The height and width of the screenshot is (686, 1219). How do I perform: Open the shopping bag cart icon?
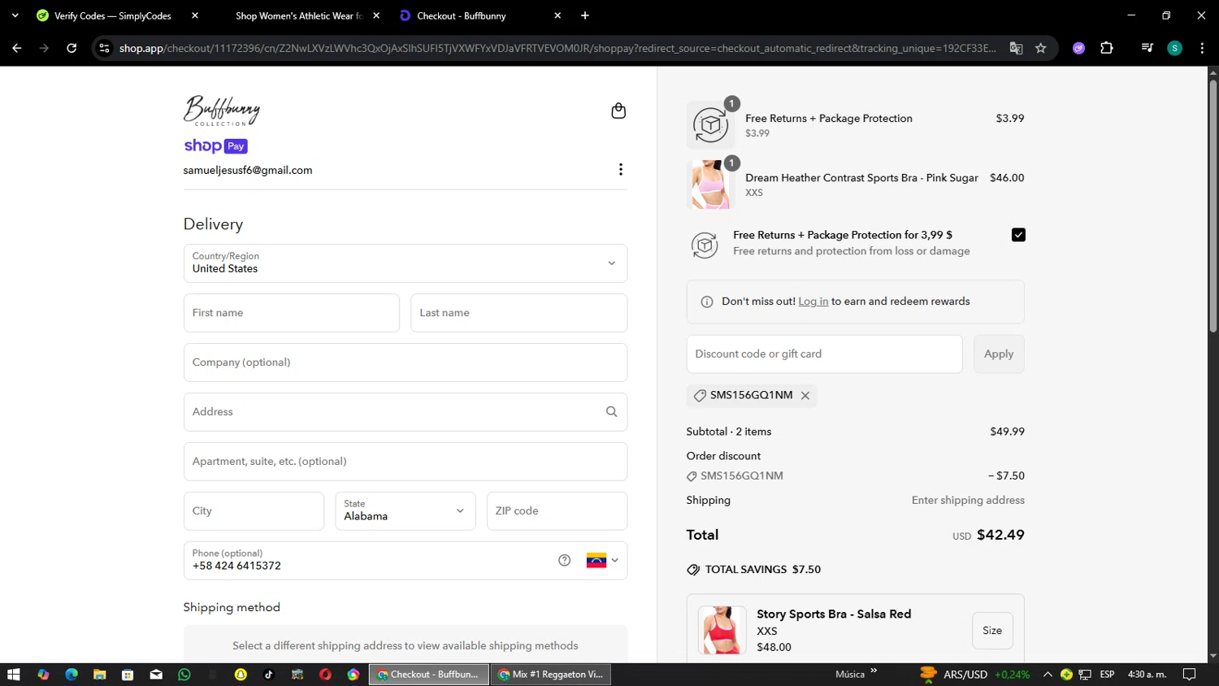(x=618, y=111)
